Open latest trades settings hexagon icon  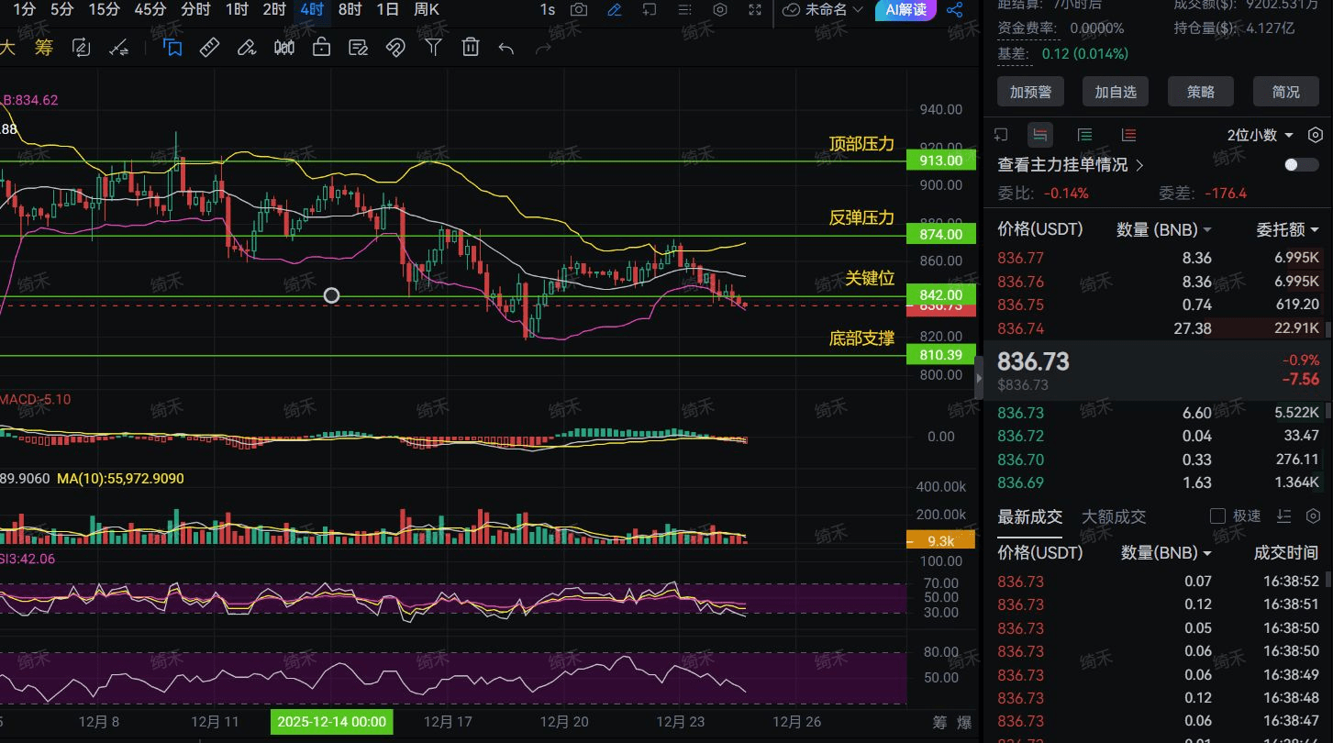pos(1314,516)
